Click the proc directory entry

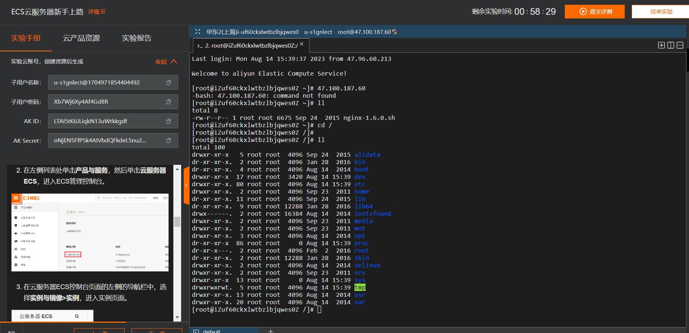(x=362, y=243)
